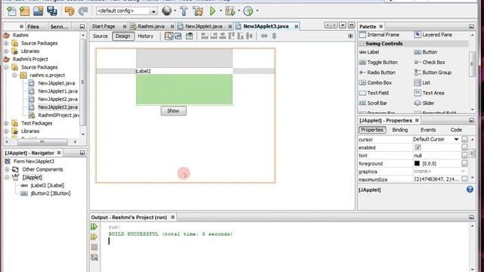The width and height of the screenshot is (484, 272).
Task: Click the Open Project toolbar icon
Action: [x=39, y=11]
